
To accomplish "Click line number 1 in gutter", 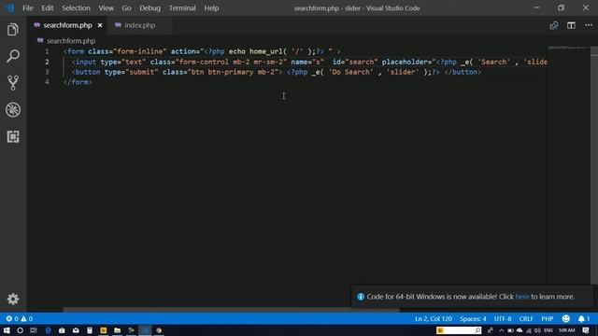I will pyautogui.click(x=47, y=51).
